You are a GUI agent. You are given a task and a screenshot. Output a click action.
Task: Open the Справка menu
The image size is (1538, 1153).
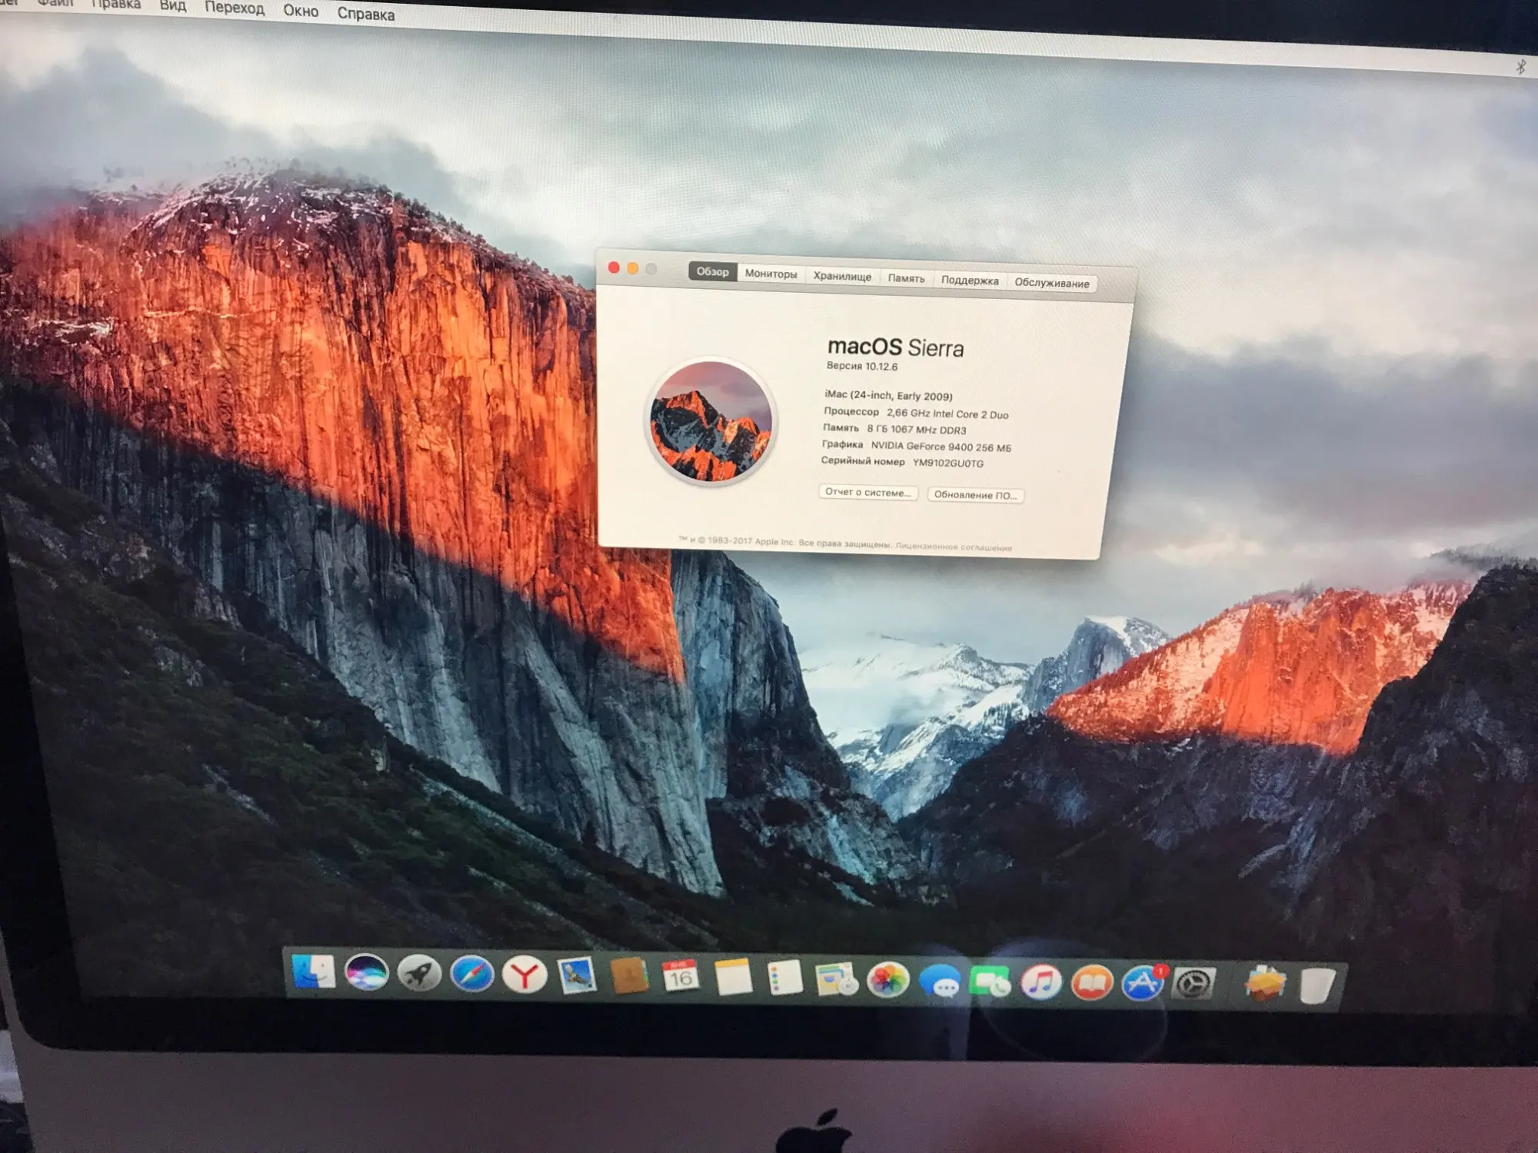(x=365, y=14)
